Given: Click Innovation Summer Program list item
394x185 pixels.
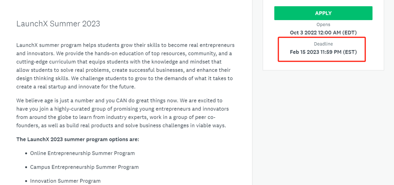Looking at the screenshot, I should click(x=65, y=181).
